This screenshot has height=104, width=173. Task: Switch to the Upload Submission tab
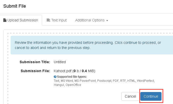[21, 20]
